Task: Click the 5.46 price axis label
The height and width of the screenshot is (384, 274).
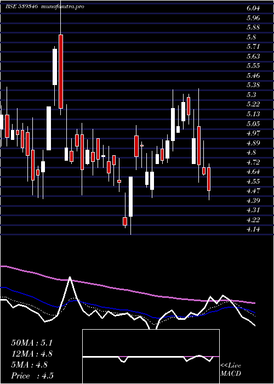Action: [x=253, y=76]
